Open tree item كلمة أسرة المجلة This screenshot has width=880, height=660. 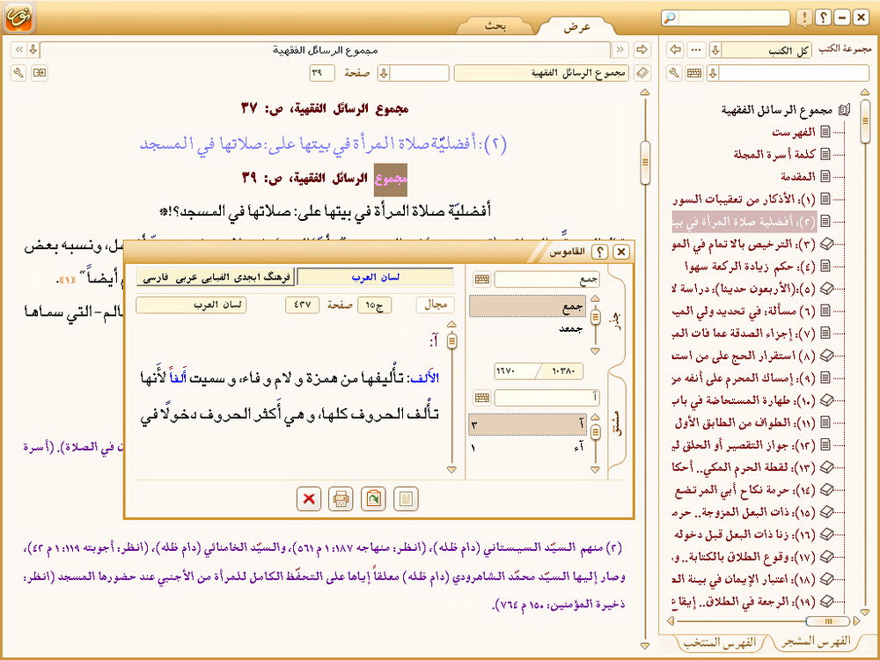click(774, 154)
